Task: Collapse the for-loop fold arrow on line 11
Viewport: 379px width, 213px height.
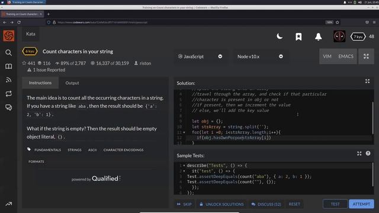Action: pyautogui.click(x=184, y=133)
